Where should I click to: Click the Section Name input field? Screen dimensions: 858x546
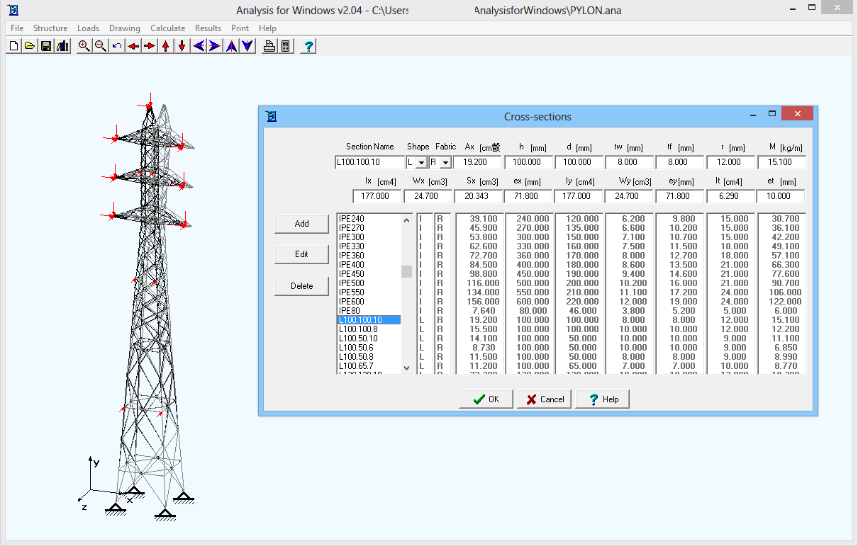369,162
